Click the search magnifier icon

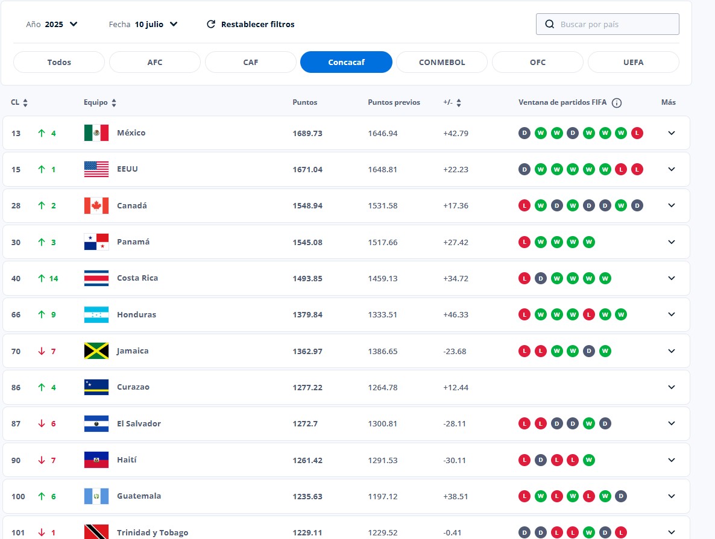(549, 25)
